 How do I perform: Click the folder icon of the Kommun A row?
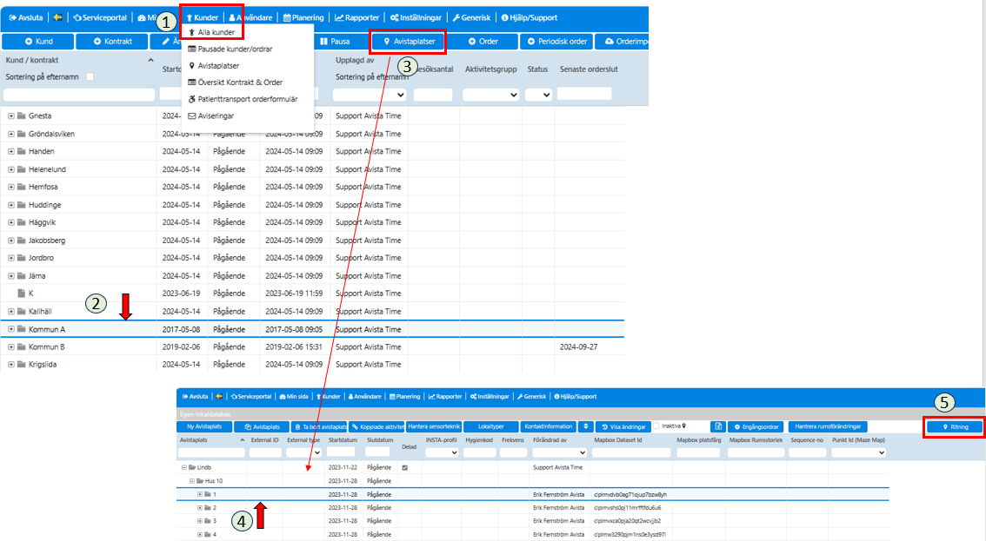pyautogui.click(x=22, y=329)
